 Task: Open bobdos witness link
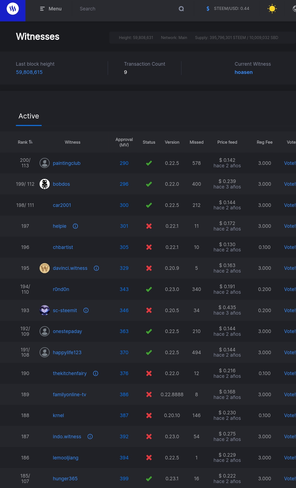click(61, 184)
